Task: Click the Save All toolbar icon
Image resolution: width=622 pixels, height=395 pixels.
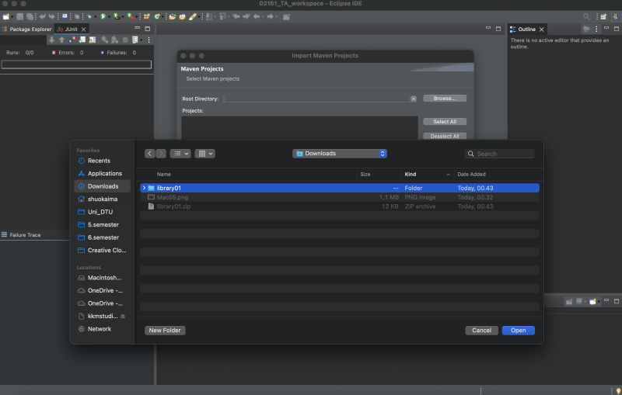Action: click(30, 16)
